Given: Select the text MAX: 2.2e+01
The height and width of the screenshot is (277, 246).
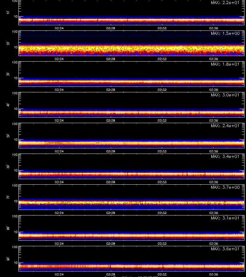Looking at the screenshot, I should point(225,3).
